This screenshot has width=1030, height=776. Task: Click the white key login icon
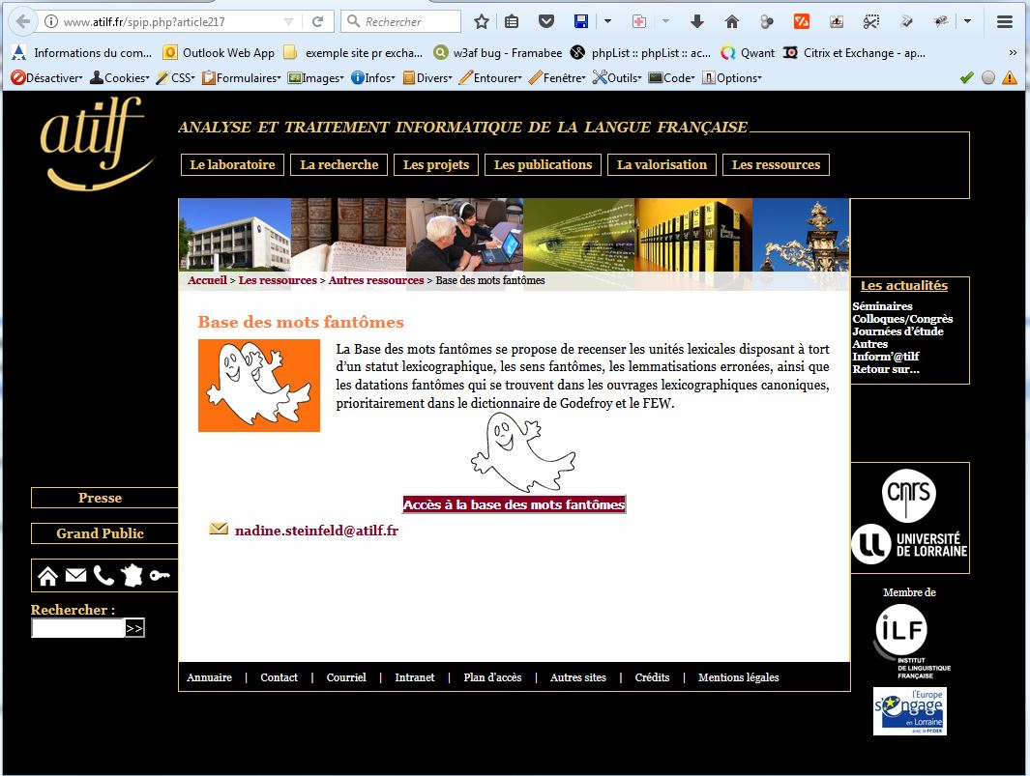(160, 576)
